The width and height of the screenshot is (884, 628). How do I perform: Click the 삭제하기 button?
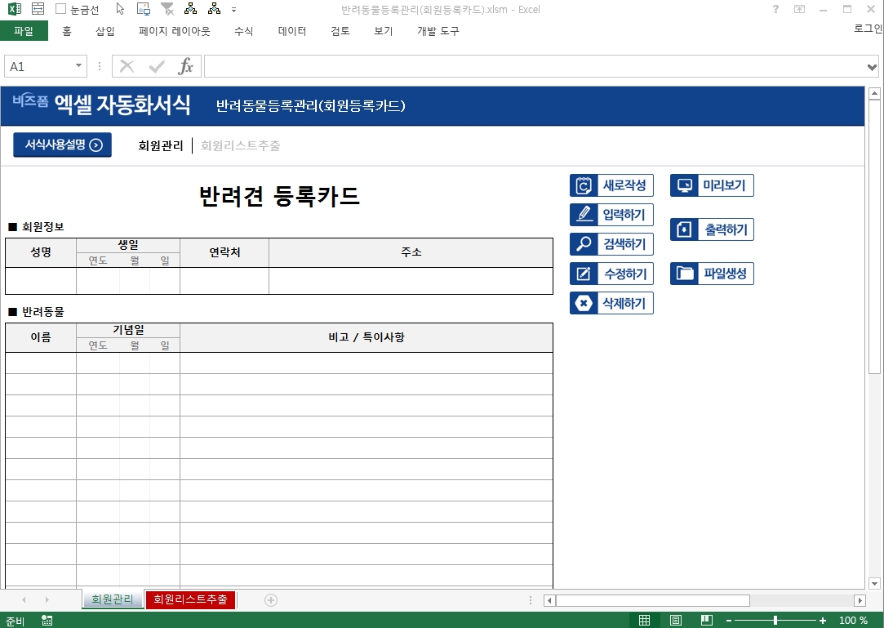tap(611, 303)
